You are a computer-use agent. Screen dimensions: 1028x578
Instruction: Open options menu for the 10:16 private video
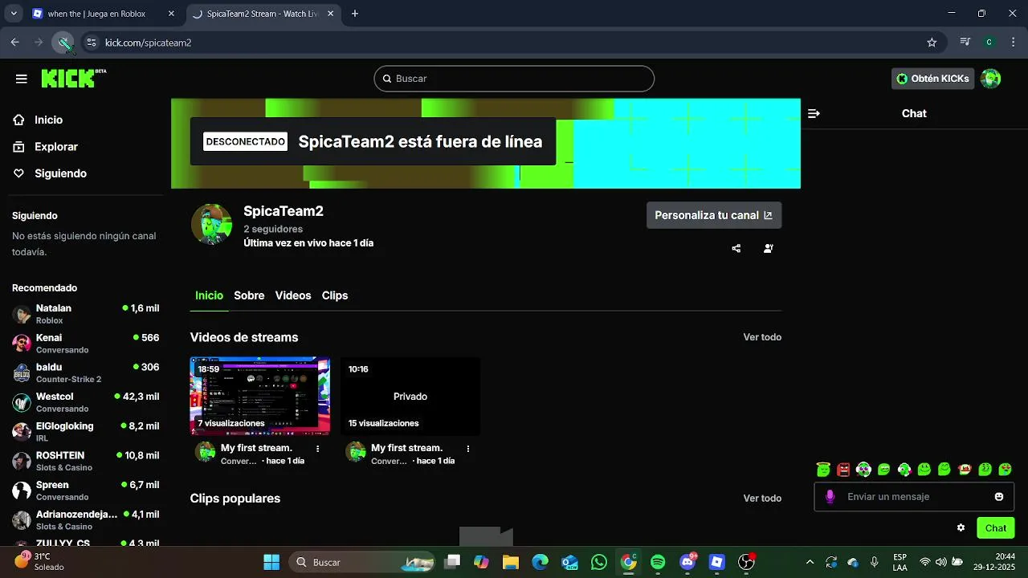(x=468, y=449)
